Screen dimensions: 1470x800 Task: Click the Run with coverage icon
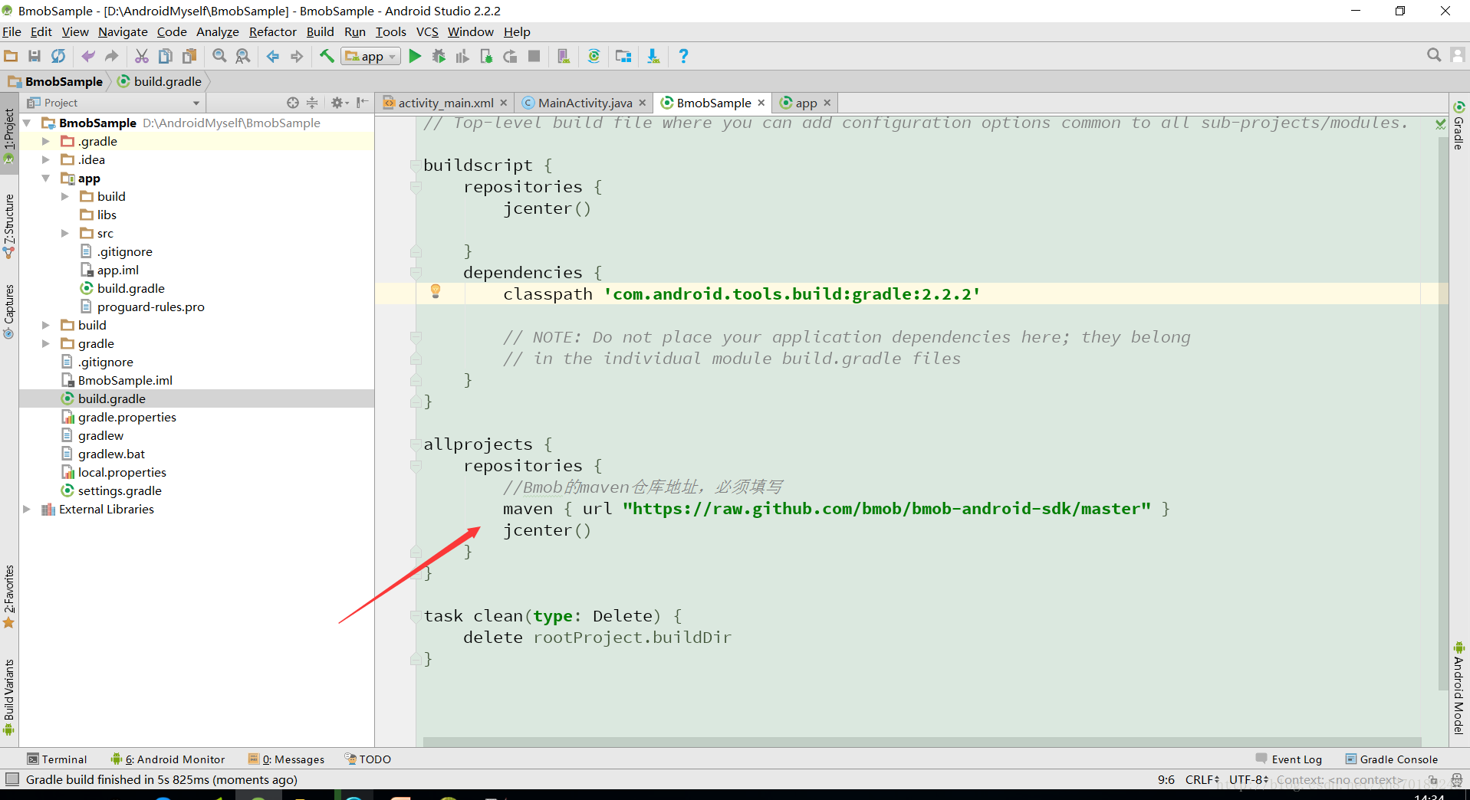462,56
